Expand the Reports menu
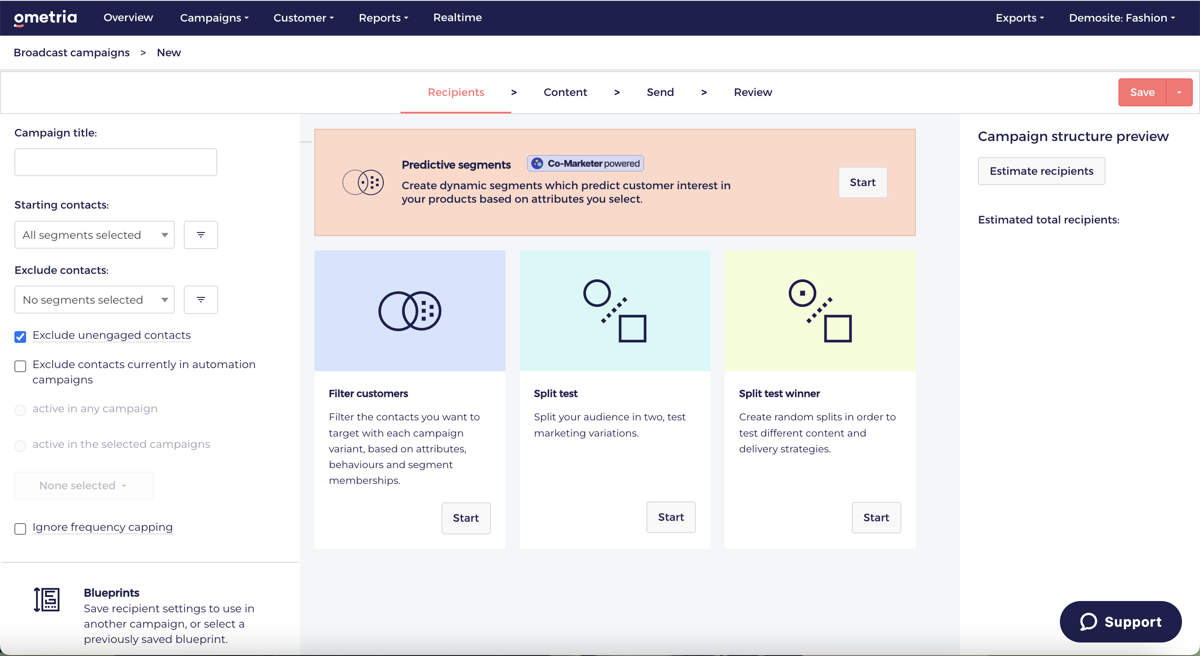The width and height of the screenshot is (1200, 656). pos(383,18)
